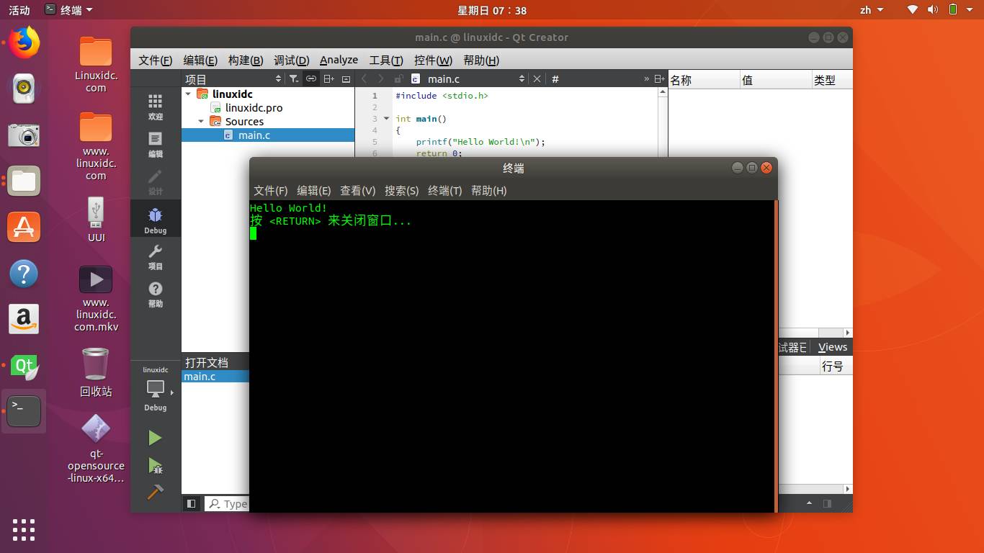The height and width of the screenshot is (553, 984).
Task: Select main.c in the 打开文档 list
Action: (215, 377)
